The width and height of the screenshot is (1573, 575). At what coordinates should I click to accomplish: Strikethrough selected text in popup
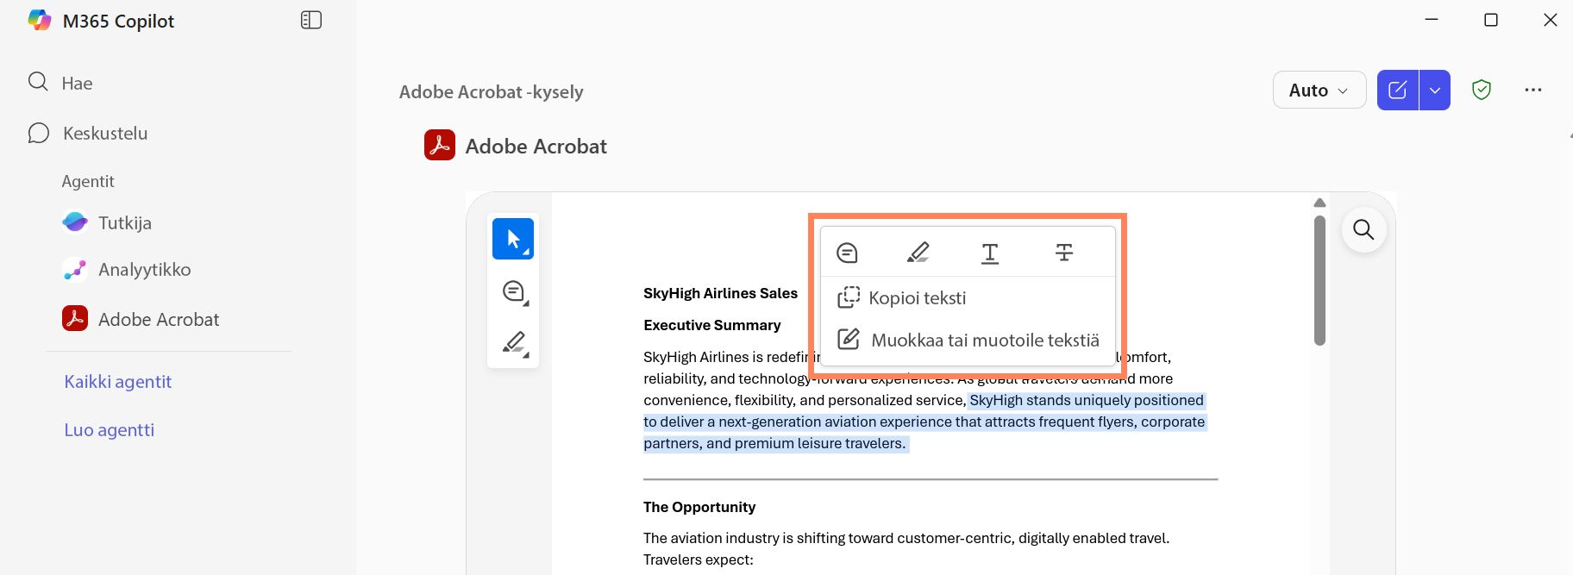[x=1064, y=253]
